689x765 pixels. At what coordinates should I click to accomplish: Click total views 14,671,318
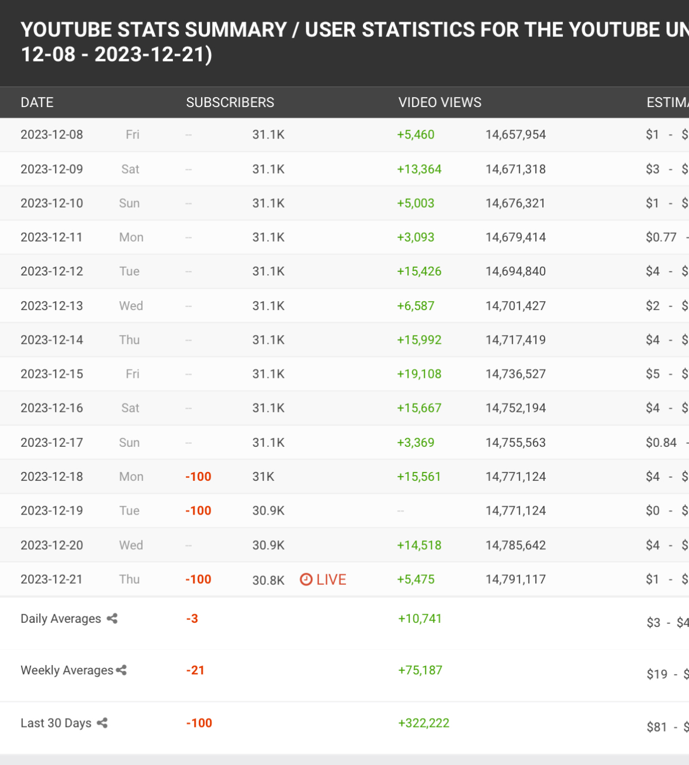pos(515,169)
